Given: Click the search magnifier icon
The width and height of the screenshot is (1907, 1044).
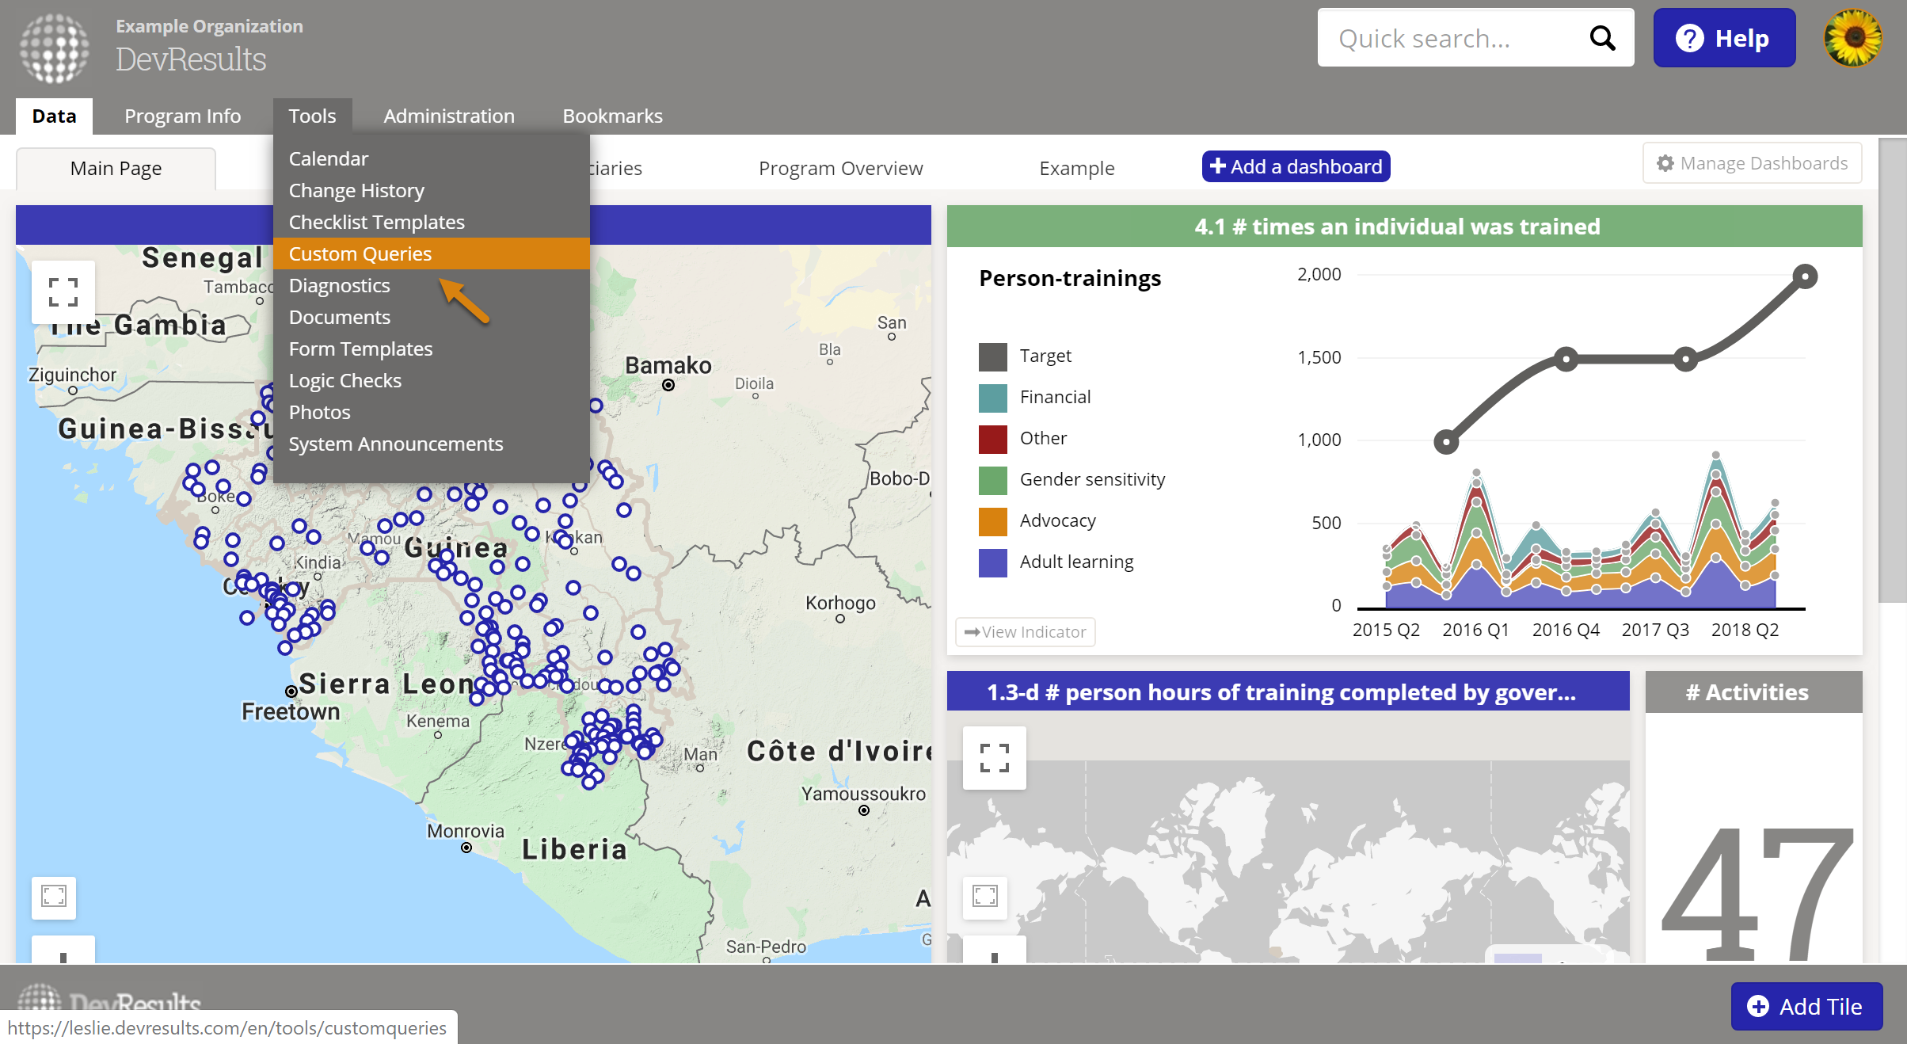Looking at the screenshot, I should (1602, 38).
